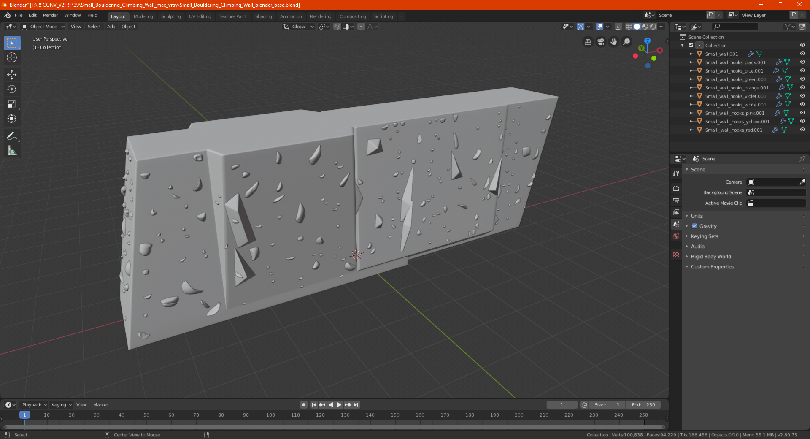The width and height of the screenshot is (810, 439).
Task: Toggle X-ray viewport mode
Action: point(618,27)
